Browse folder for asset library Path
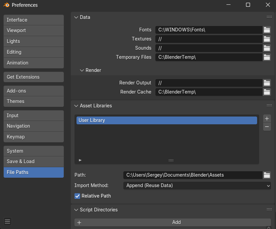This screenshot has height=229, width=276. coord(267,175)
